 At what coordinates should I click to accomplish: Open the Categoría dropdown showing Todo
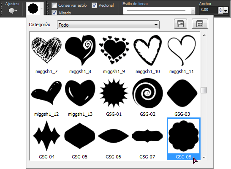108,25
